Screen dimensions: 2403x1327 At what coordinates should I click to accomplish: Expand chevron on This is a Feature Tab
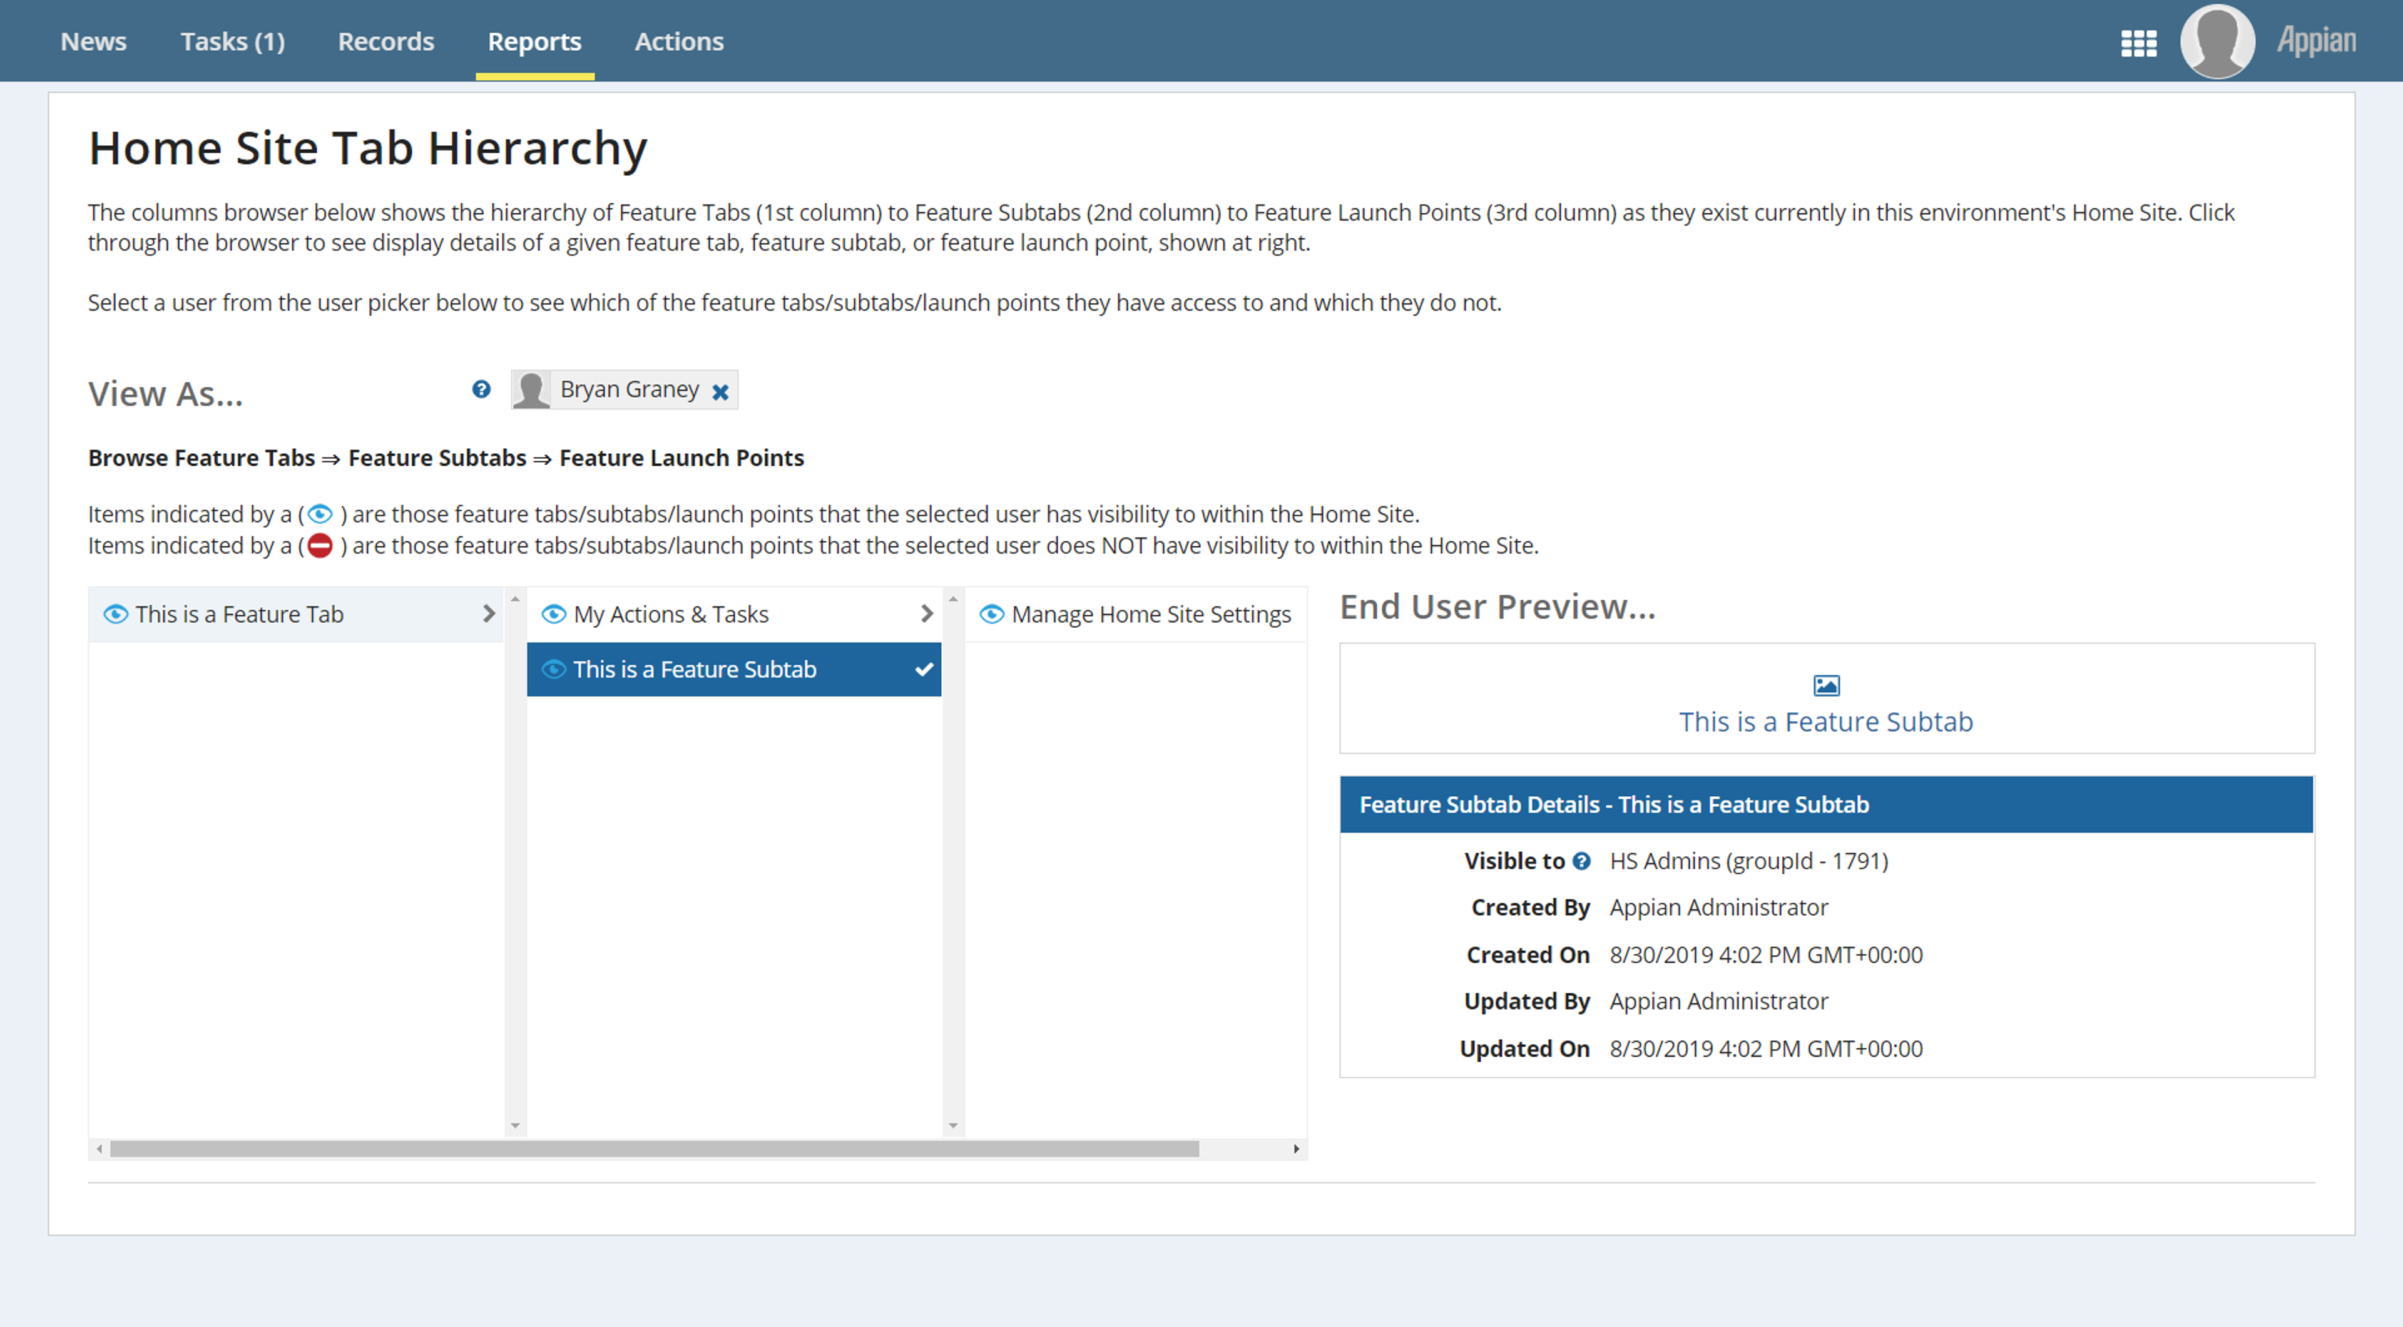[488, 614]
